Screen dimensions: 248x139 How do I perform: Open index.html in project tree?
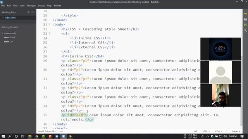(x=9, y=37)
